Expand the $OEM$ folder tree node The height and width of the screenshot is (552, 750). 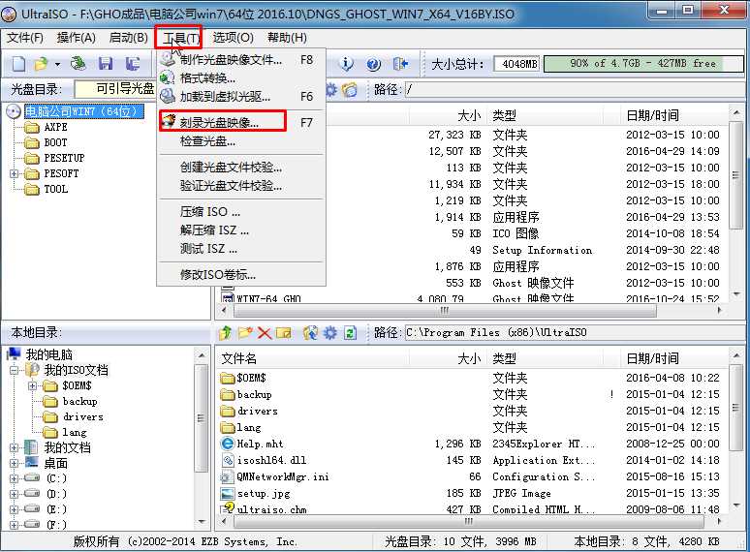tap(32, 385)
